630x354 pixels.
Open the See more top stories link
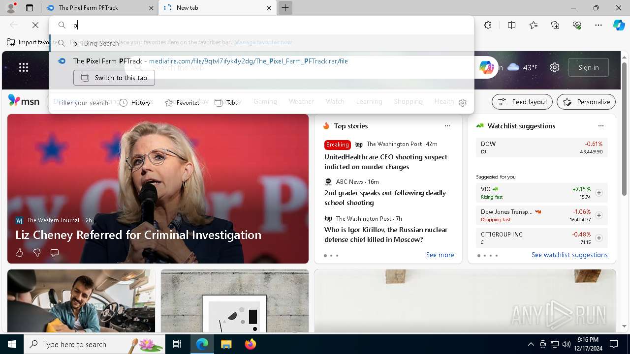tap(440, 255)
